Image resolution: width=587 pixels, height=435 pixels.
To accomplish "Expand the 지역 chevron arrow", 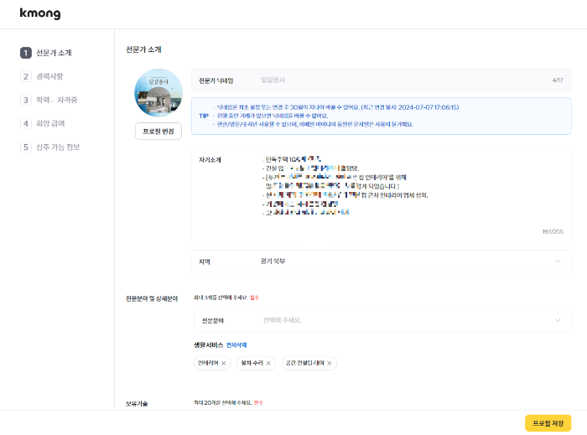I will 558,261.
